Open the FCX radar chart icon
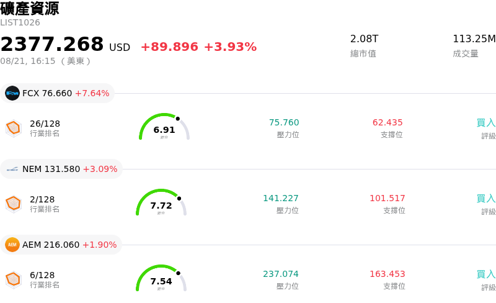The image size is (496, 303). pyautogui.click(x=14, y=129)
